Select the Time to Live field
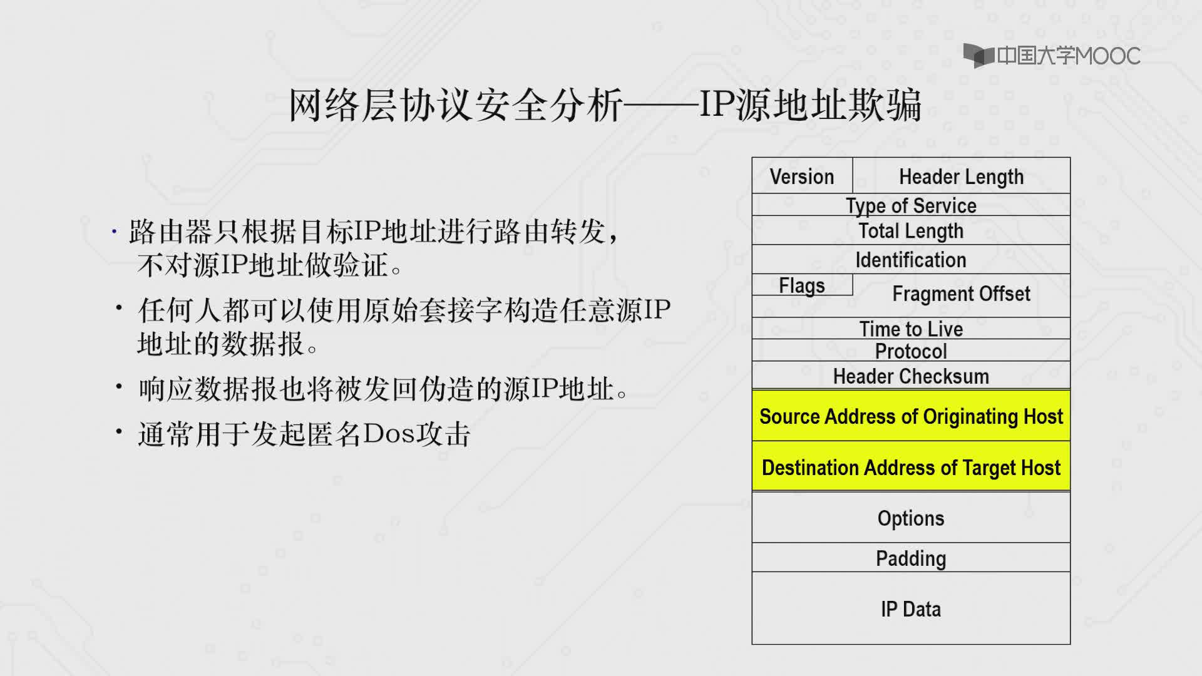 (911, 328)
